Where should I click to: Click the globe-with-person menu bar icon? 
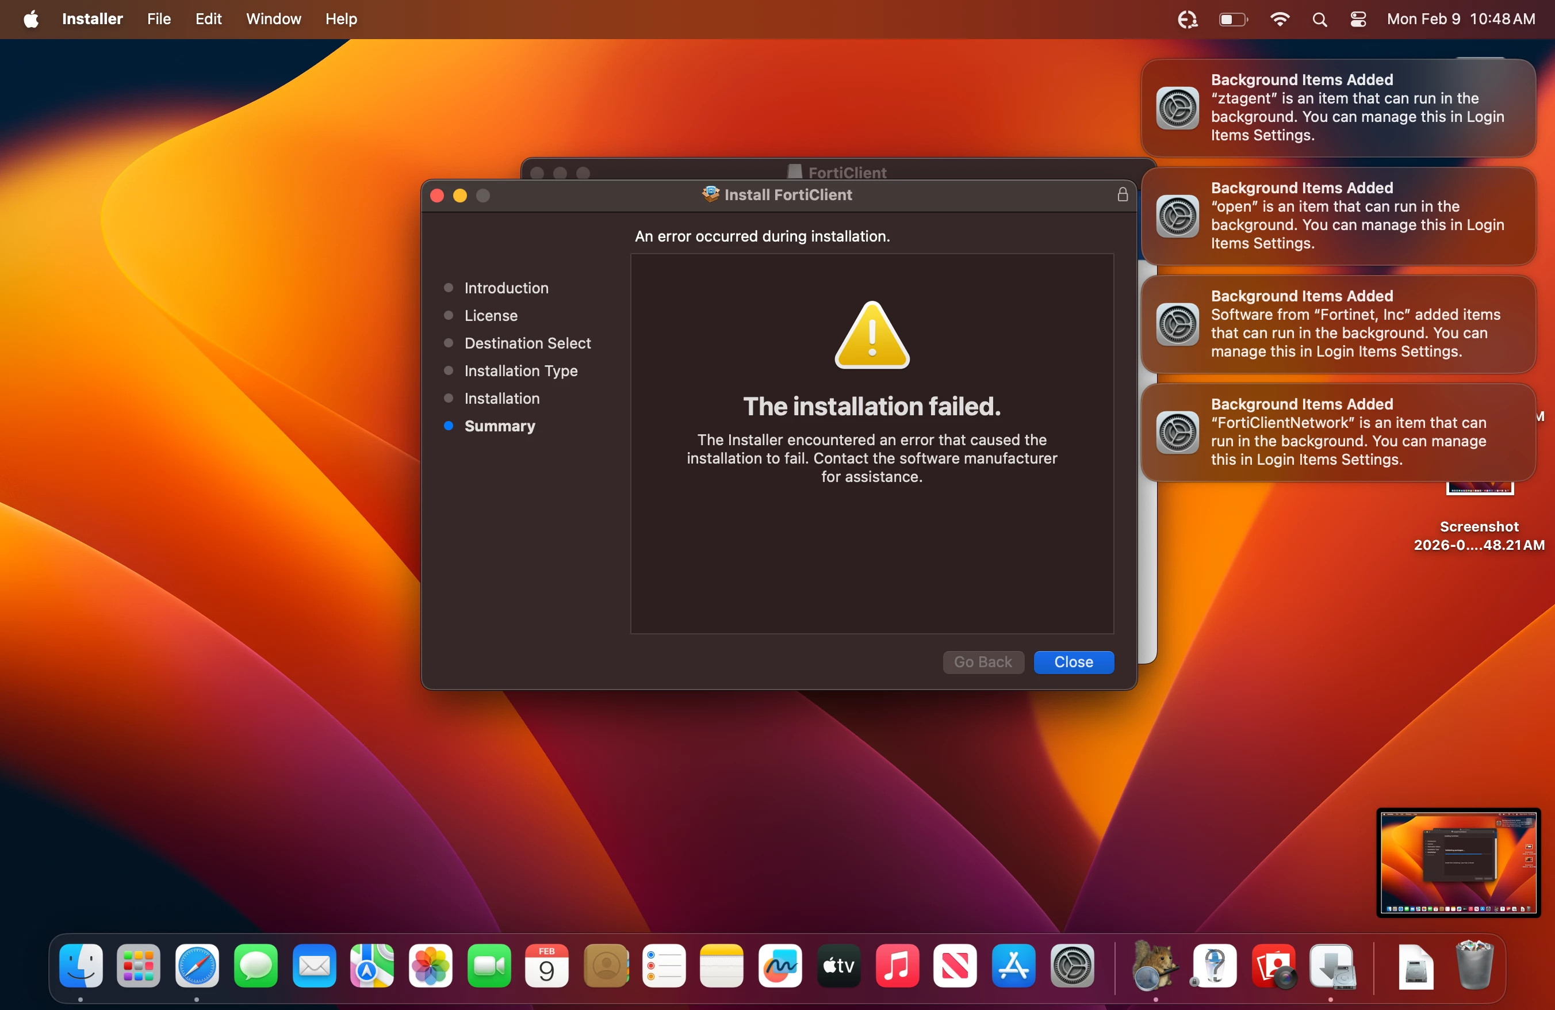pos(1188,19)
